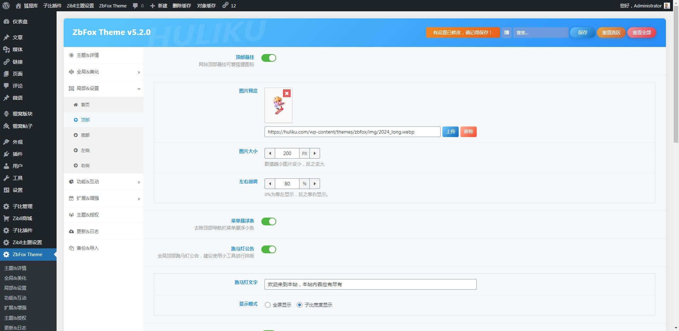Select the 全屏显示 radio option

click(268, 305)
